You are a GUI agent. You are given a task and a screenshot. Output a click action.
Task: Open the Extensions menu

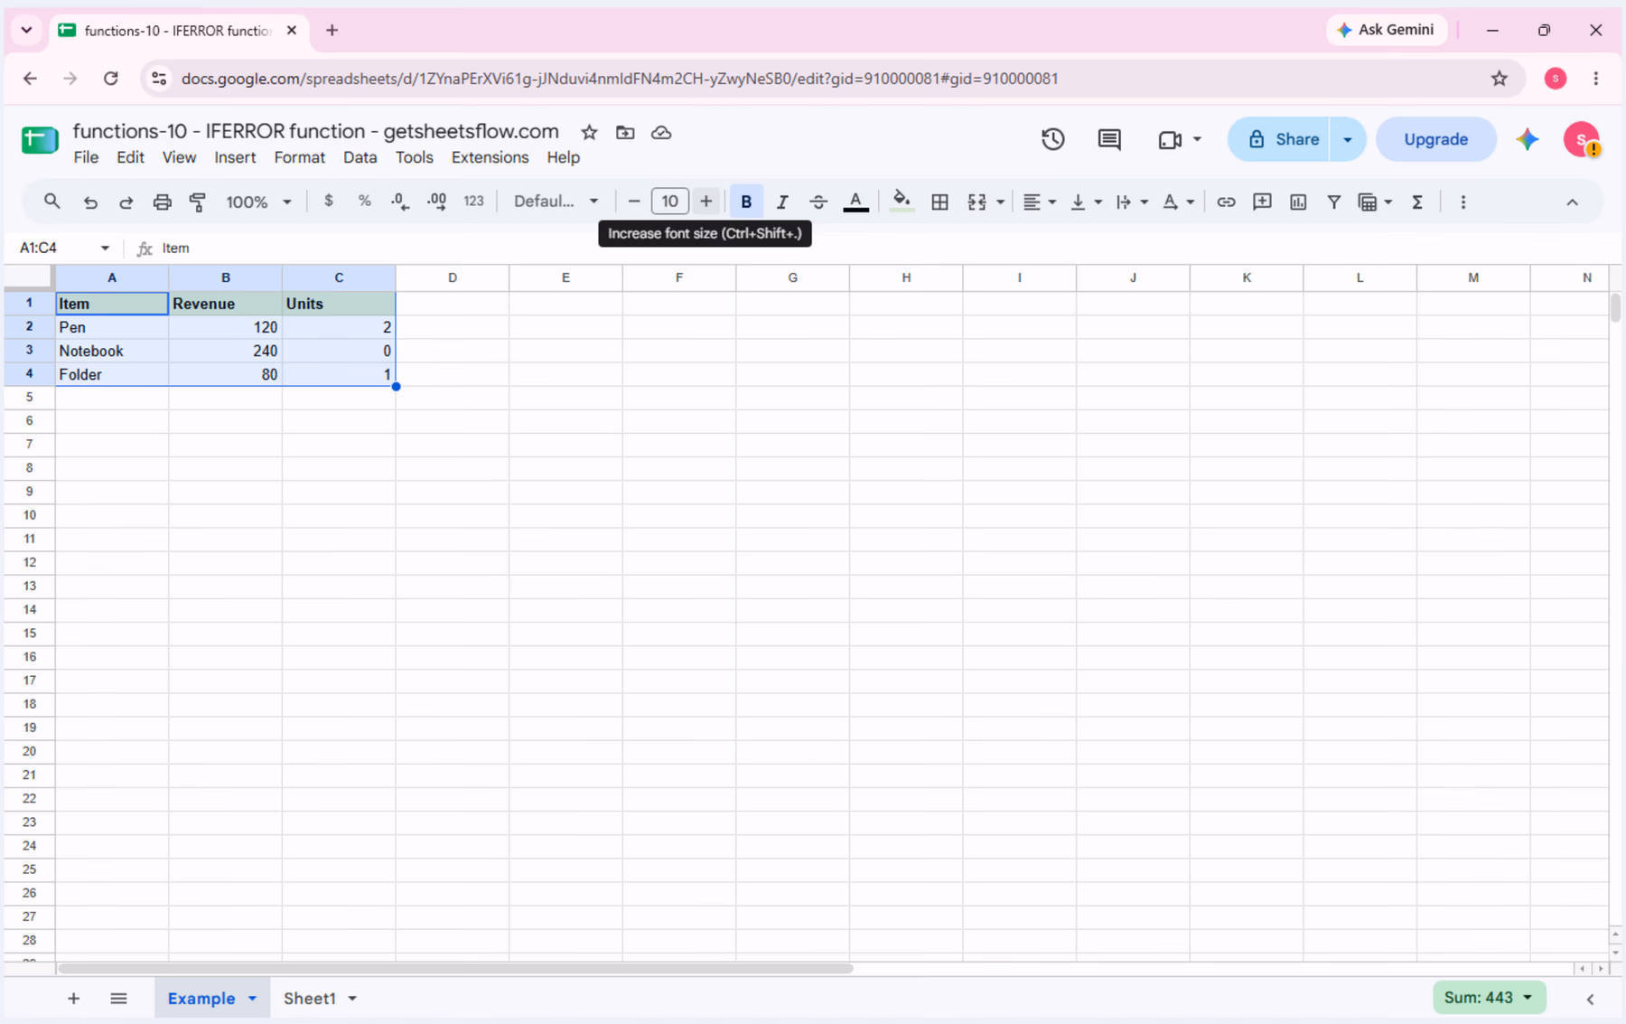tap(490, 157)
